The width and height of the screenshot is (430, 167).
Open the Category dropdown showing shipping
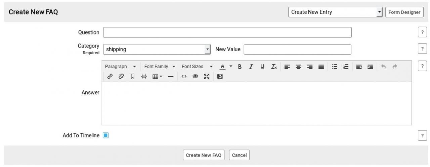157,49
